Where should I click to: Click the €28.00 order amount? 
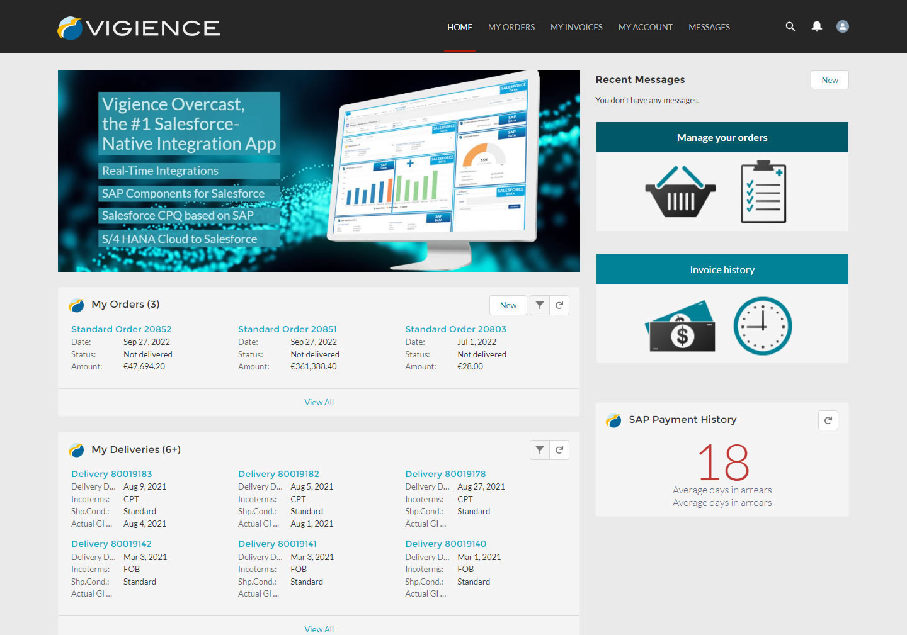tap(470, 366)
